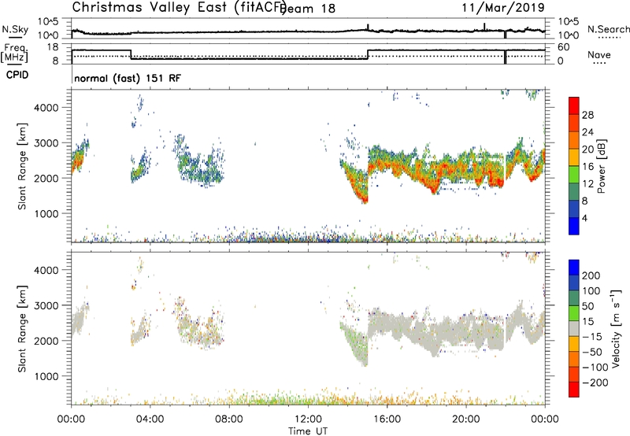This screenshot has height=436, width=630.
Task: Select the N.Sky legend label
Action: (x=15, y=29)
